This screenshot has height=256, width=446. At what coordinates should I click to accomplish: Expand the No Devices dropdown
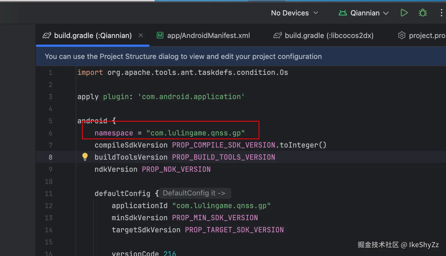point(294,13)
